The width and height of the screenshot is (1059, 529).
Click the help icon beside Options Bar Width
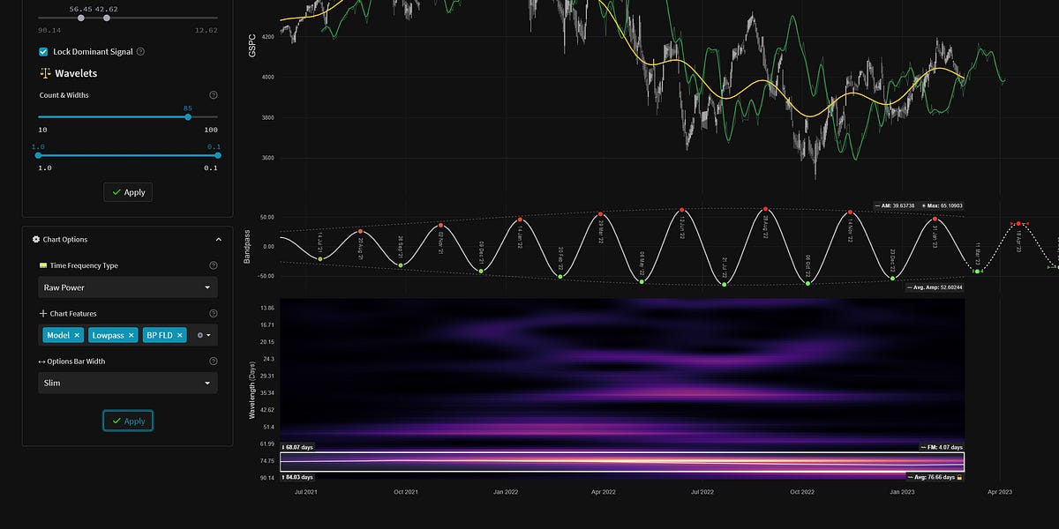213,360
